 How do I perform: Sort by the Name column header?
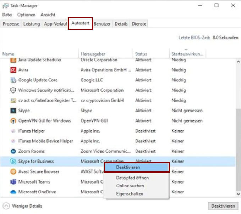(x=39, y=54)
